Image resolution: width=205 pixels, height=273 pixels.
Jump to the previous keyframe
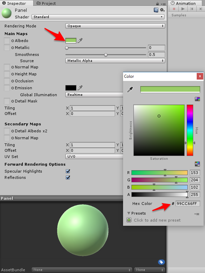coord(192,9)
